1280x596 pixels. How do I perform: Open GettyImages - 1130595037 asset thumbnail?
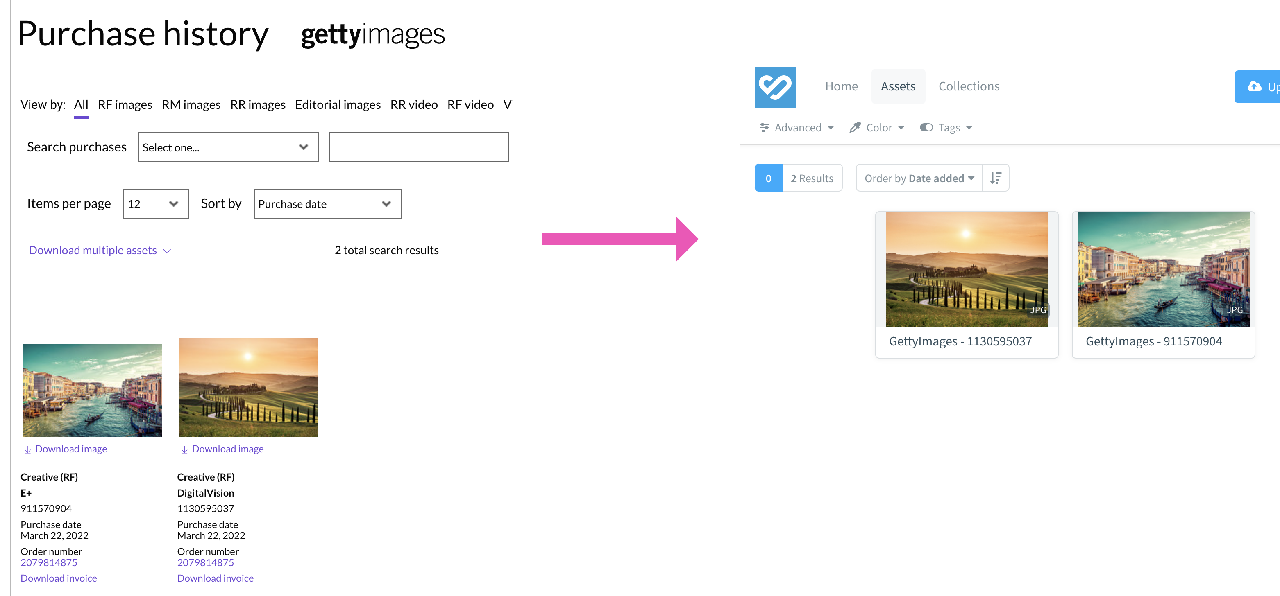tap(966, 269)
